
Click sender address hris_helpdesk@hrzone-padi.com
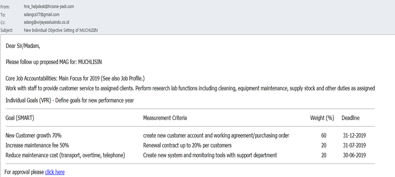pyautogui.click(x=49, y=7)
